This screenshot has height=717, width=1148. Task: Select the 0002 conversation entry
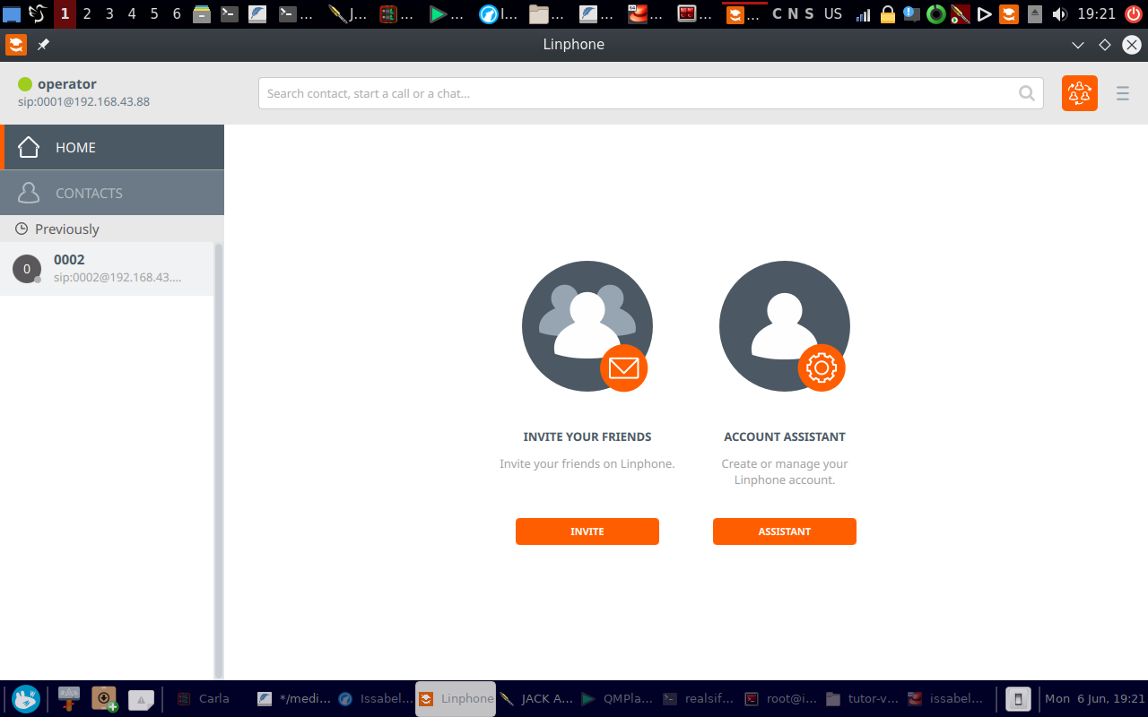pos(107,269)
